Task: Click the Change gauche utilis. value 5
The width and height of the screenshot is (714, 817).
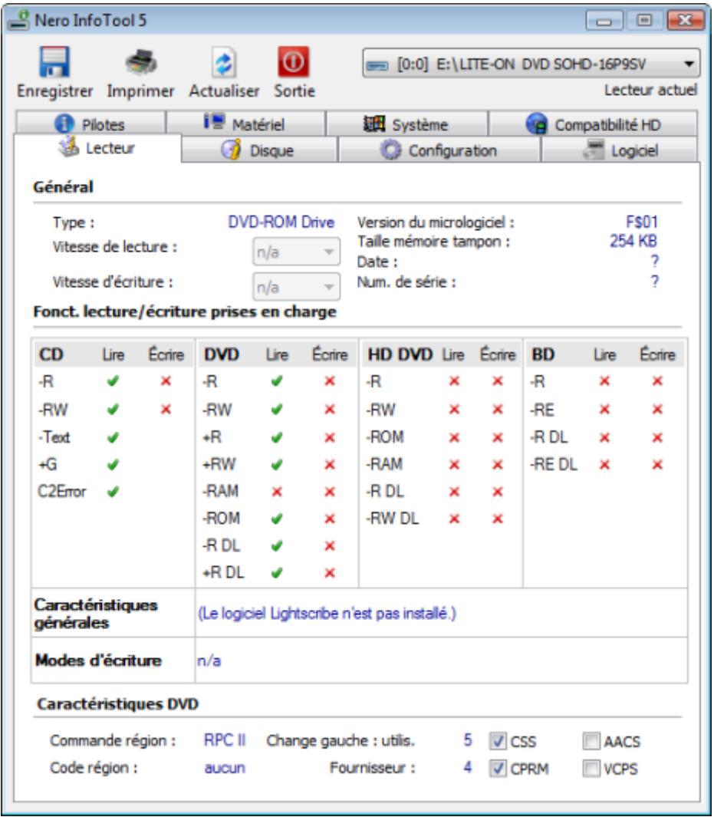Action: point(468,740)
